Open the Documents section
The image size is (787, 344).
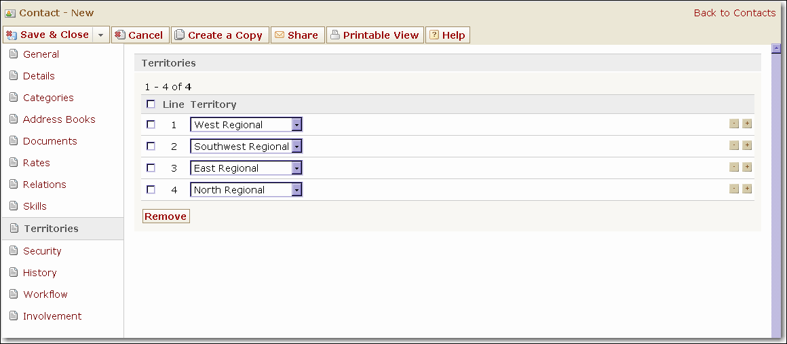coord(50,141)
